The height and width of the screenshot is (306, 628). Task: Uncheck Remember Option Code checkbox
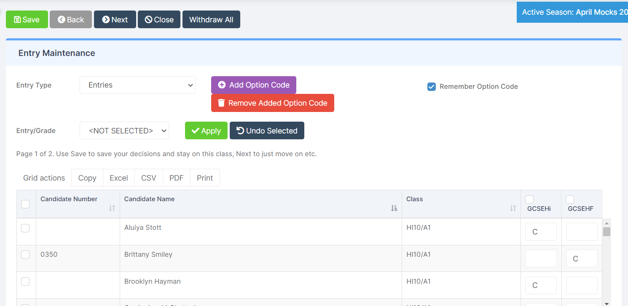tap(431, 87)
